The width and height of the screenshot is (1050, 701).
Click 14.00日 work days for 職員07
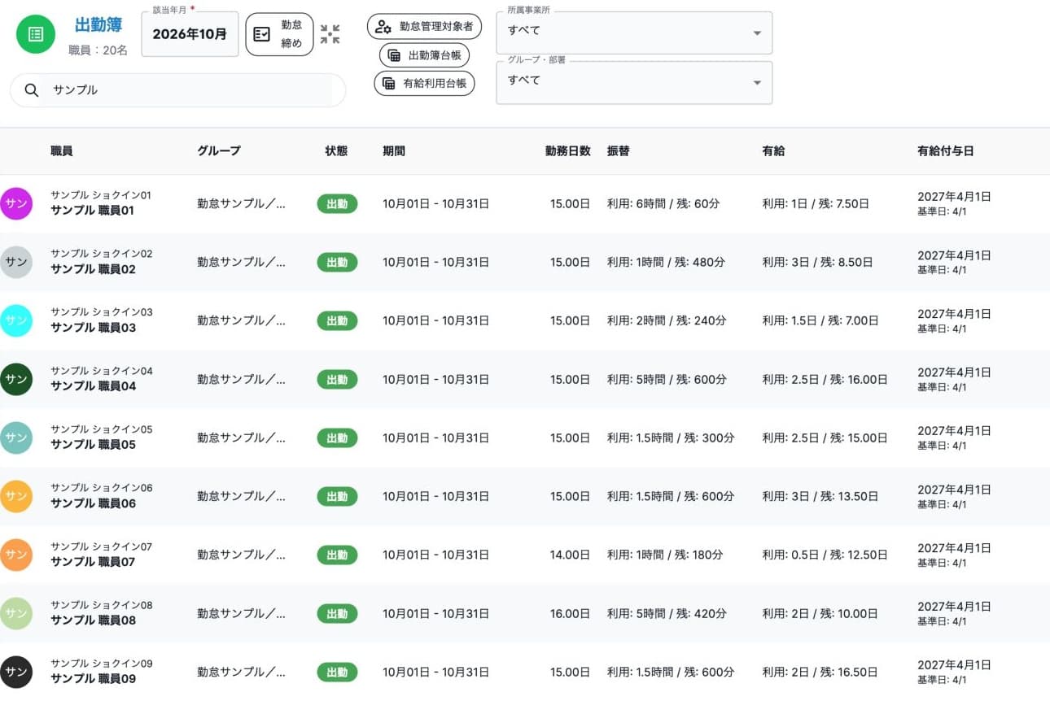pos(570,555)
